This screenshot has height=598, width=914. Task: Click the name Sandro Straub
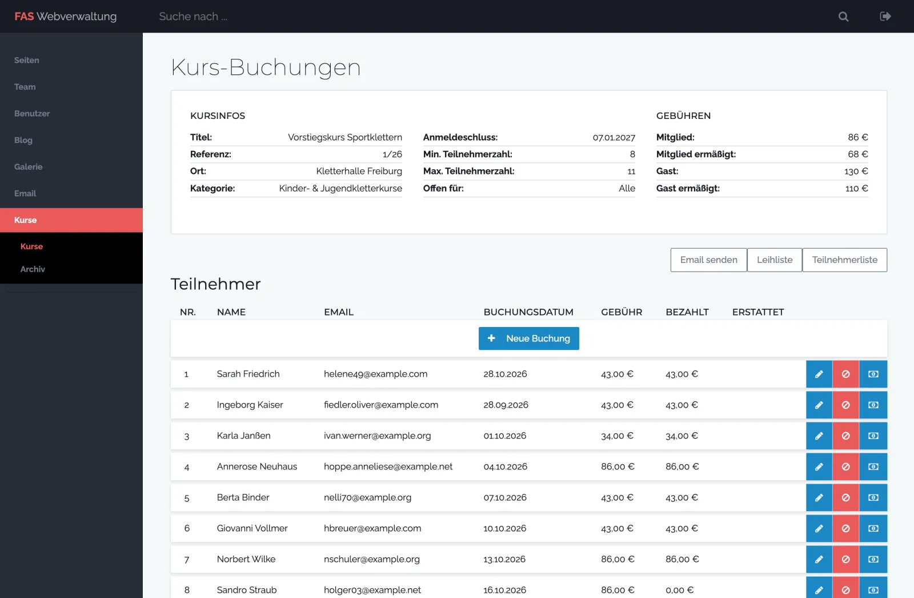tap(247, 590)
